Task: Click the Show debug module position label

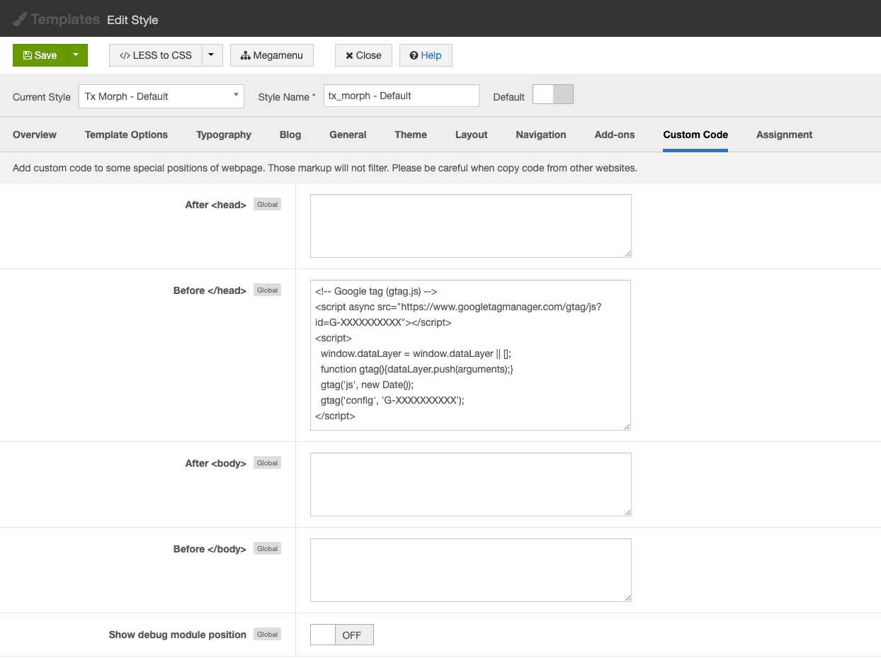Action: coord(178,635)
